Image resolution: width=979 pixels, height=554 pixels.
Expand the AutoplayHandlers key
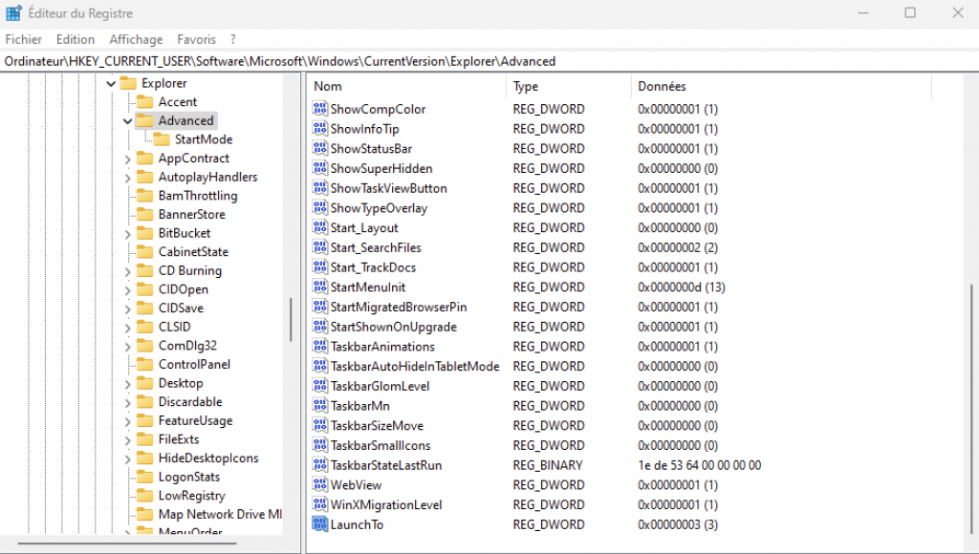[x=128, y=178]
